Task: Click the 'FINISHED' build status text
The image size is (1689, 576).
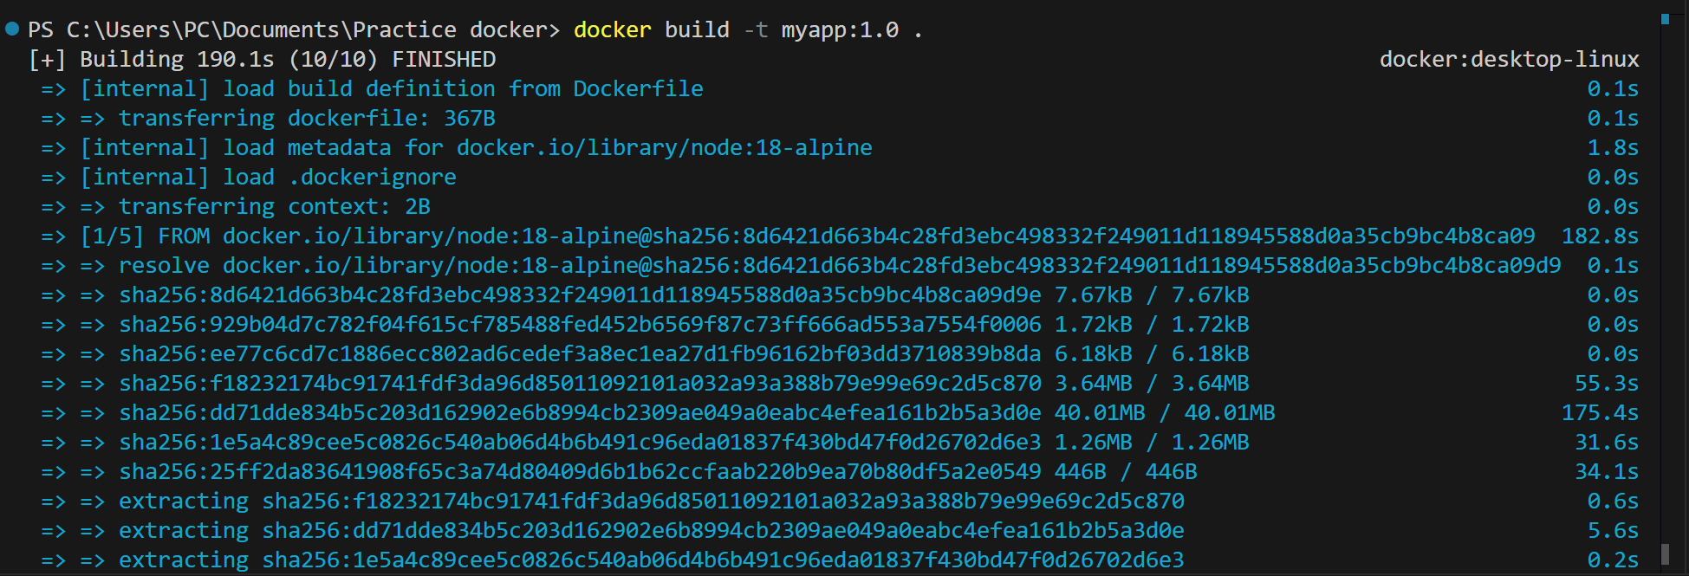Action: coord(444,60)
